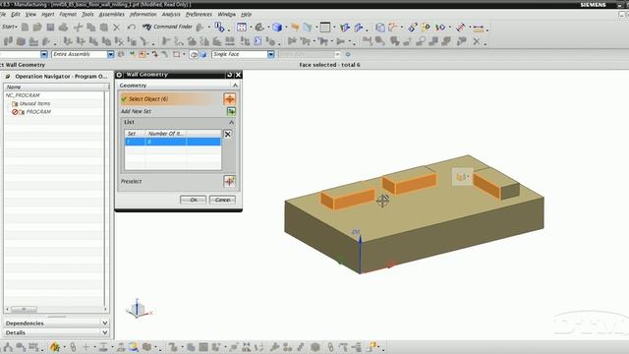Open the Tools menu
The width and height of the screenshot is (629, 354).
pyautogui.click(x=87, y=14)
